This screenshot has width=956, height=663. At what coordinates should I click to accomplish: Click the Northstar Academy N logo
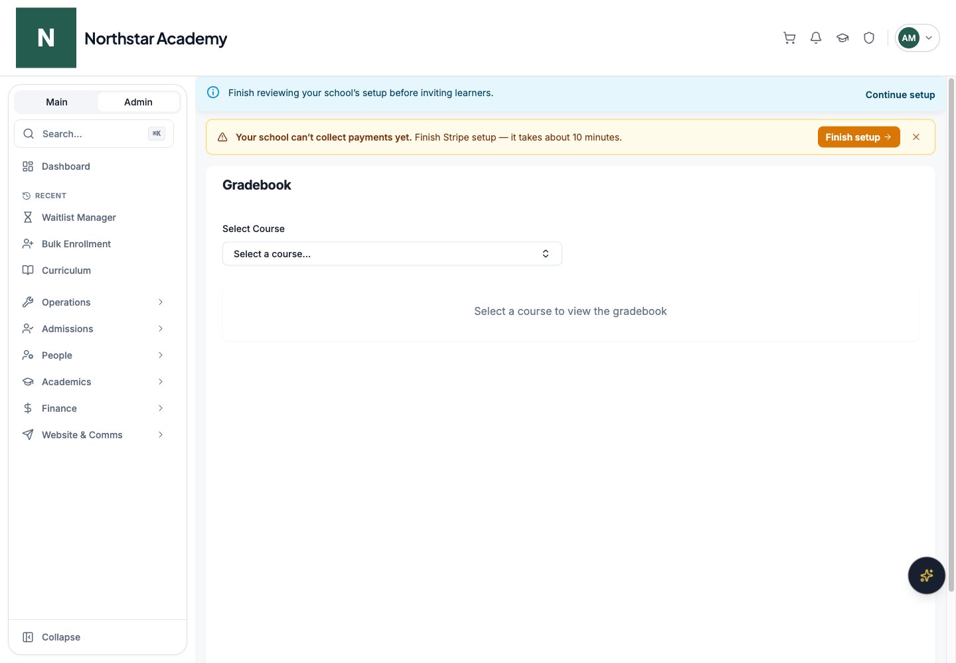pyautogui.click(x=46, y=38)
